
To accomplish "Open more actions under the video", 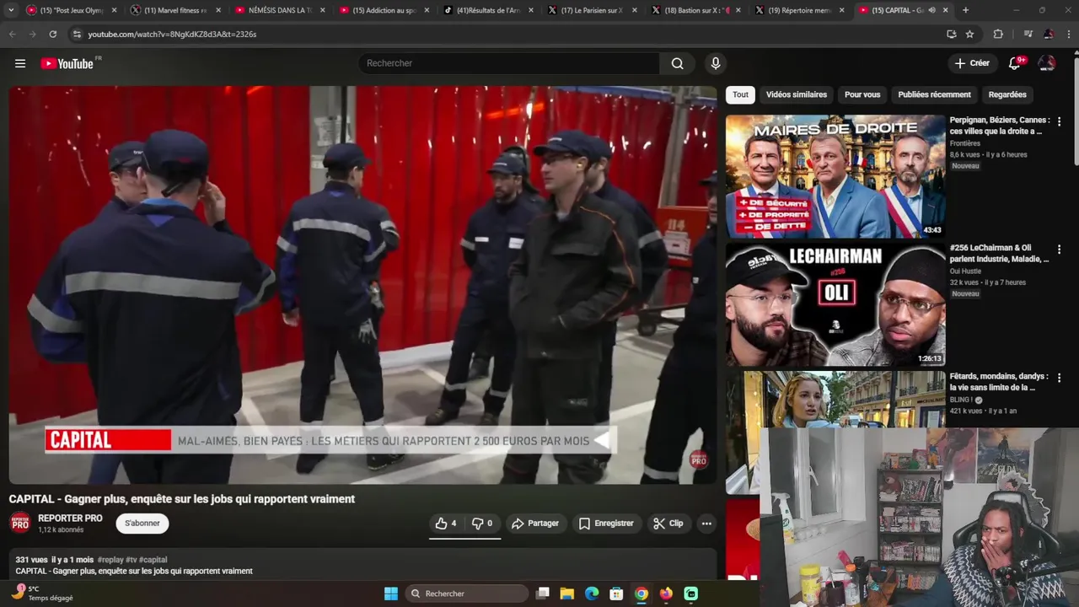I will coord(706,524).
